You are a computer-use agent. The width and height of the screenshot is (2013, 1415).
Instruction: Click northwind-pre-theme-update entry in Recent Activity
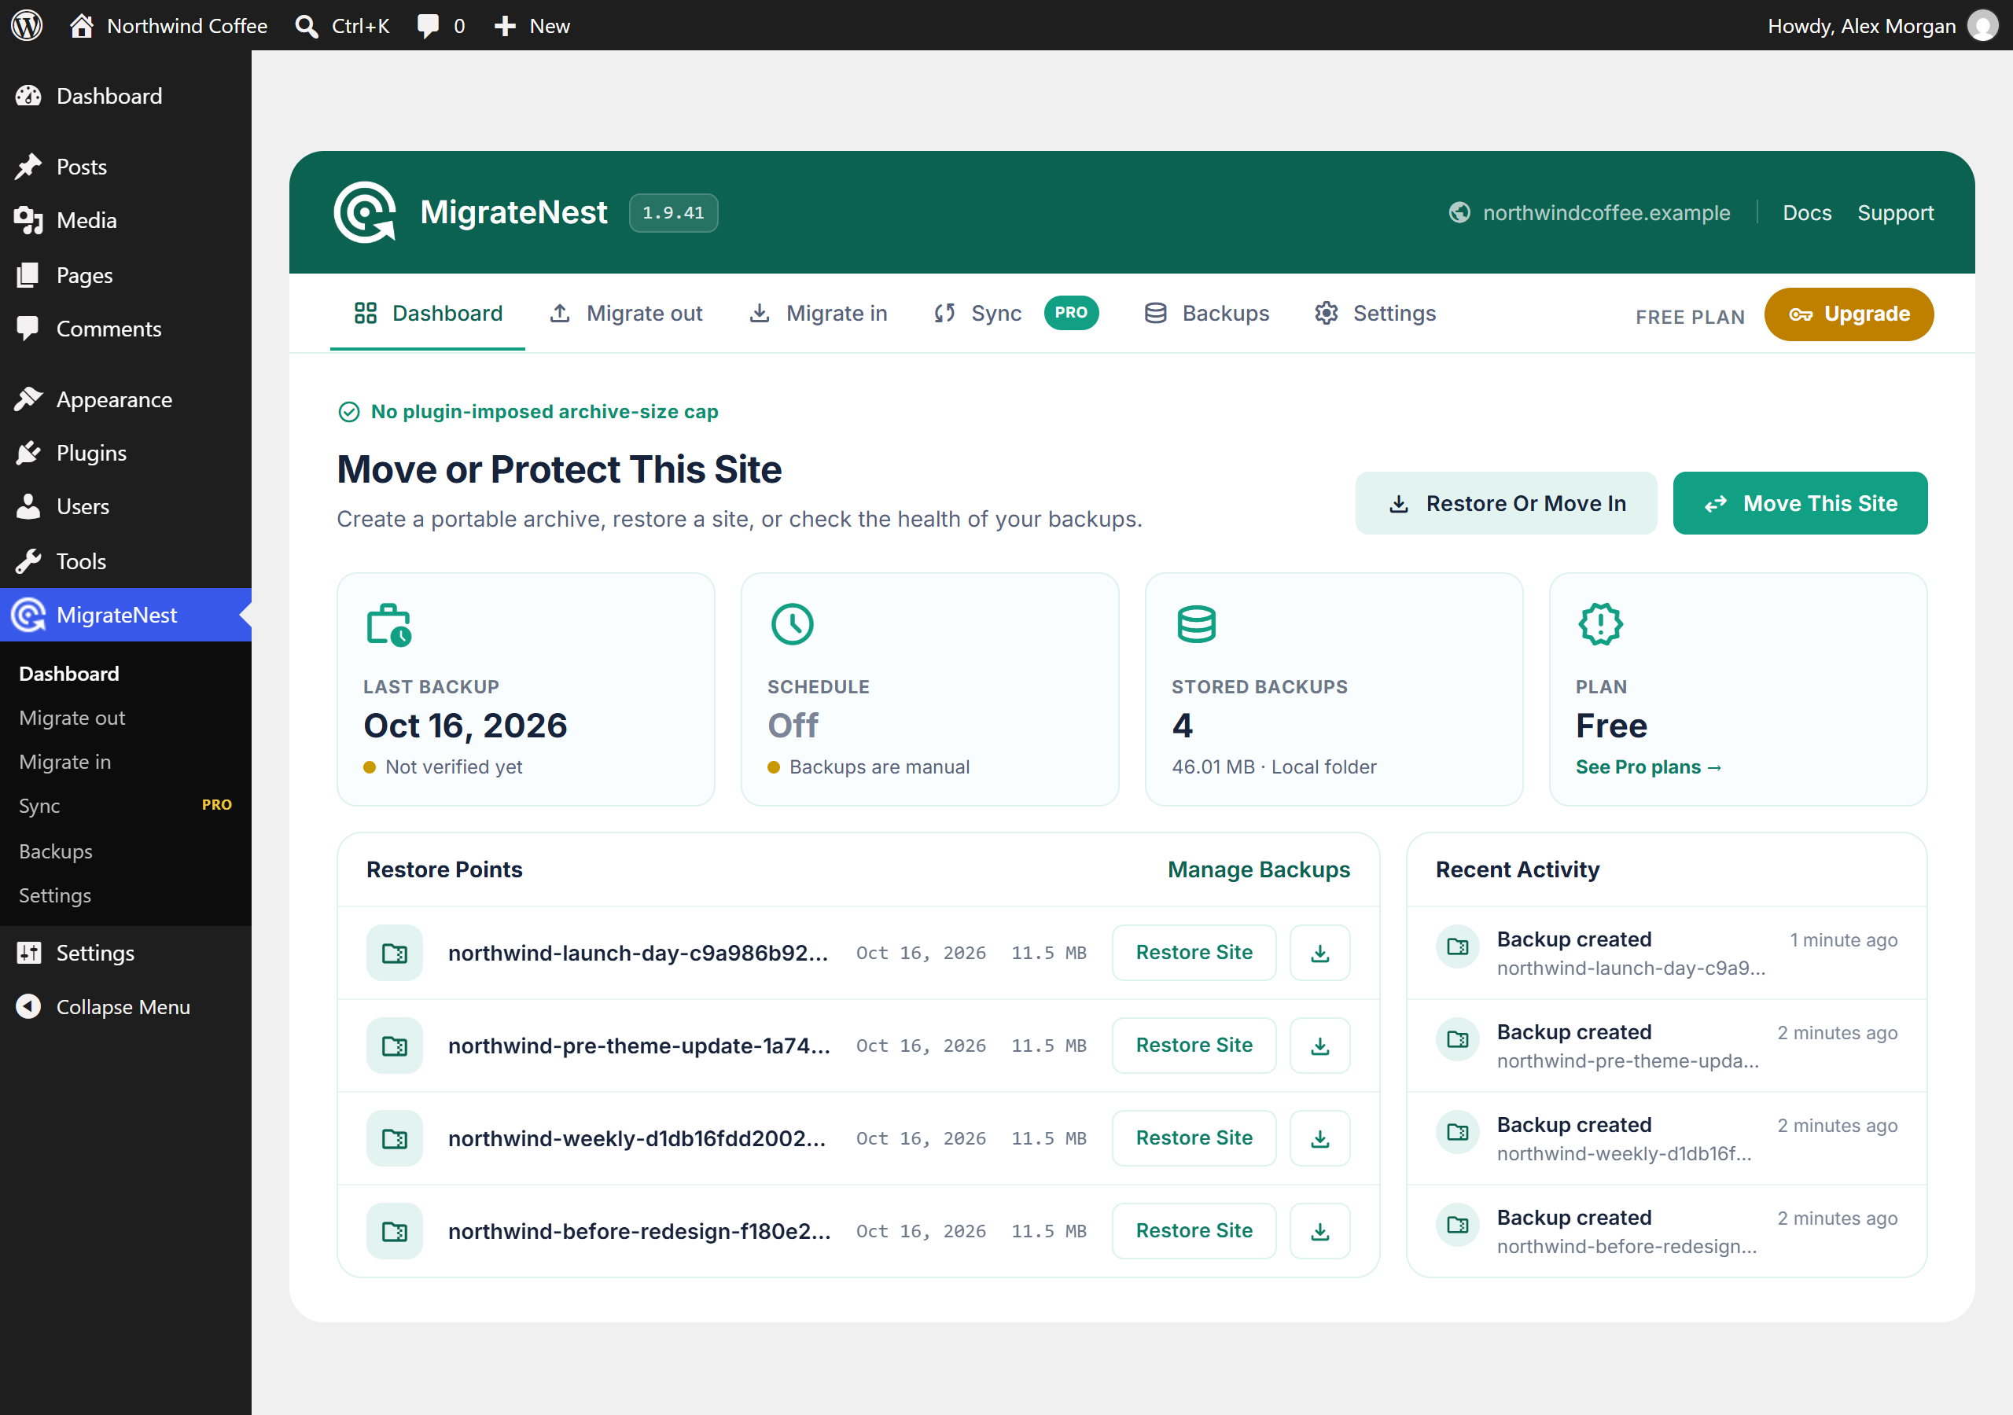point(1665,1046)
